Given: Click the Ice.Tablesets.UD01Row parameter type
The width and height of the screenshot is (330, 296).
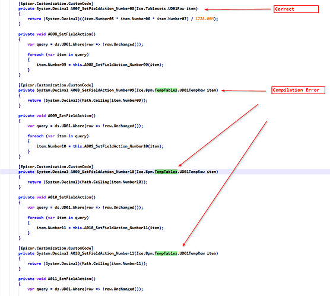Looking at the screenshot, I should 160,9.
